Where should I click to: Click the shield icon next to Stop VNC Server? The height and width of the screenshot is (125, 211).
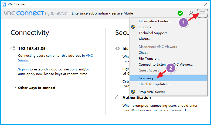pos(133,92)
